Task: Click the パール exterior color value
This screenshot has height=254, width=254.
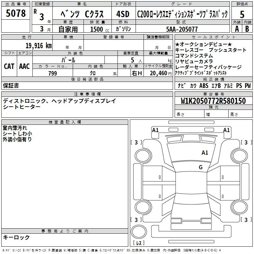Action: pos(68,60)
